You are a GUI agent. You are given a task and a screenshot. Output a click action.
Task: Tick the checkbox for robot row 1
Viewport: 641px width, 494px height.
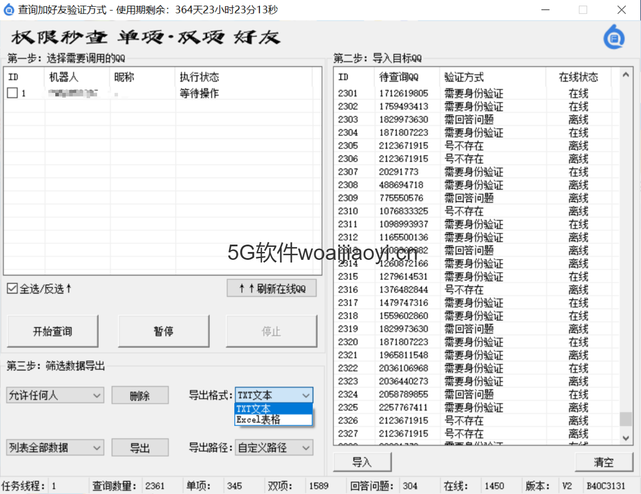(12, 93)
